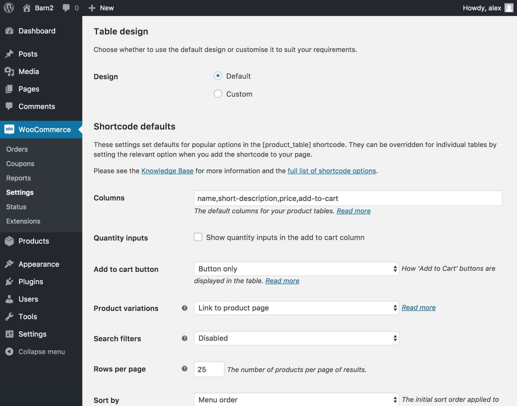Open the Add to cart button dropdown
Image resolution: width=517 pixels, height=406 pixels.
pyautogui.click(x=296, y=269)
